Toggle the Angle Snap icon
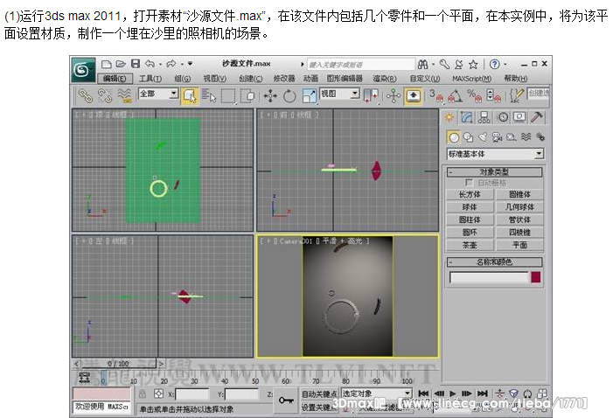 (456, 96)
